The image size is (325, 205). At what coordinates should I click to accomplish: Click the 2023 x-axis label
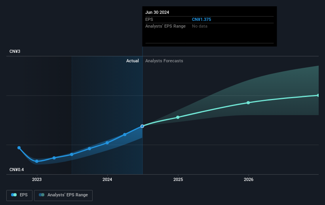point(37,179)
